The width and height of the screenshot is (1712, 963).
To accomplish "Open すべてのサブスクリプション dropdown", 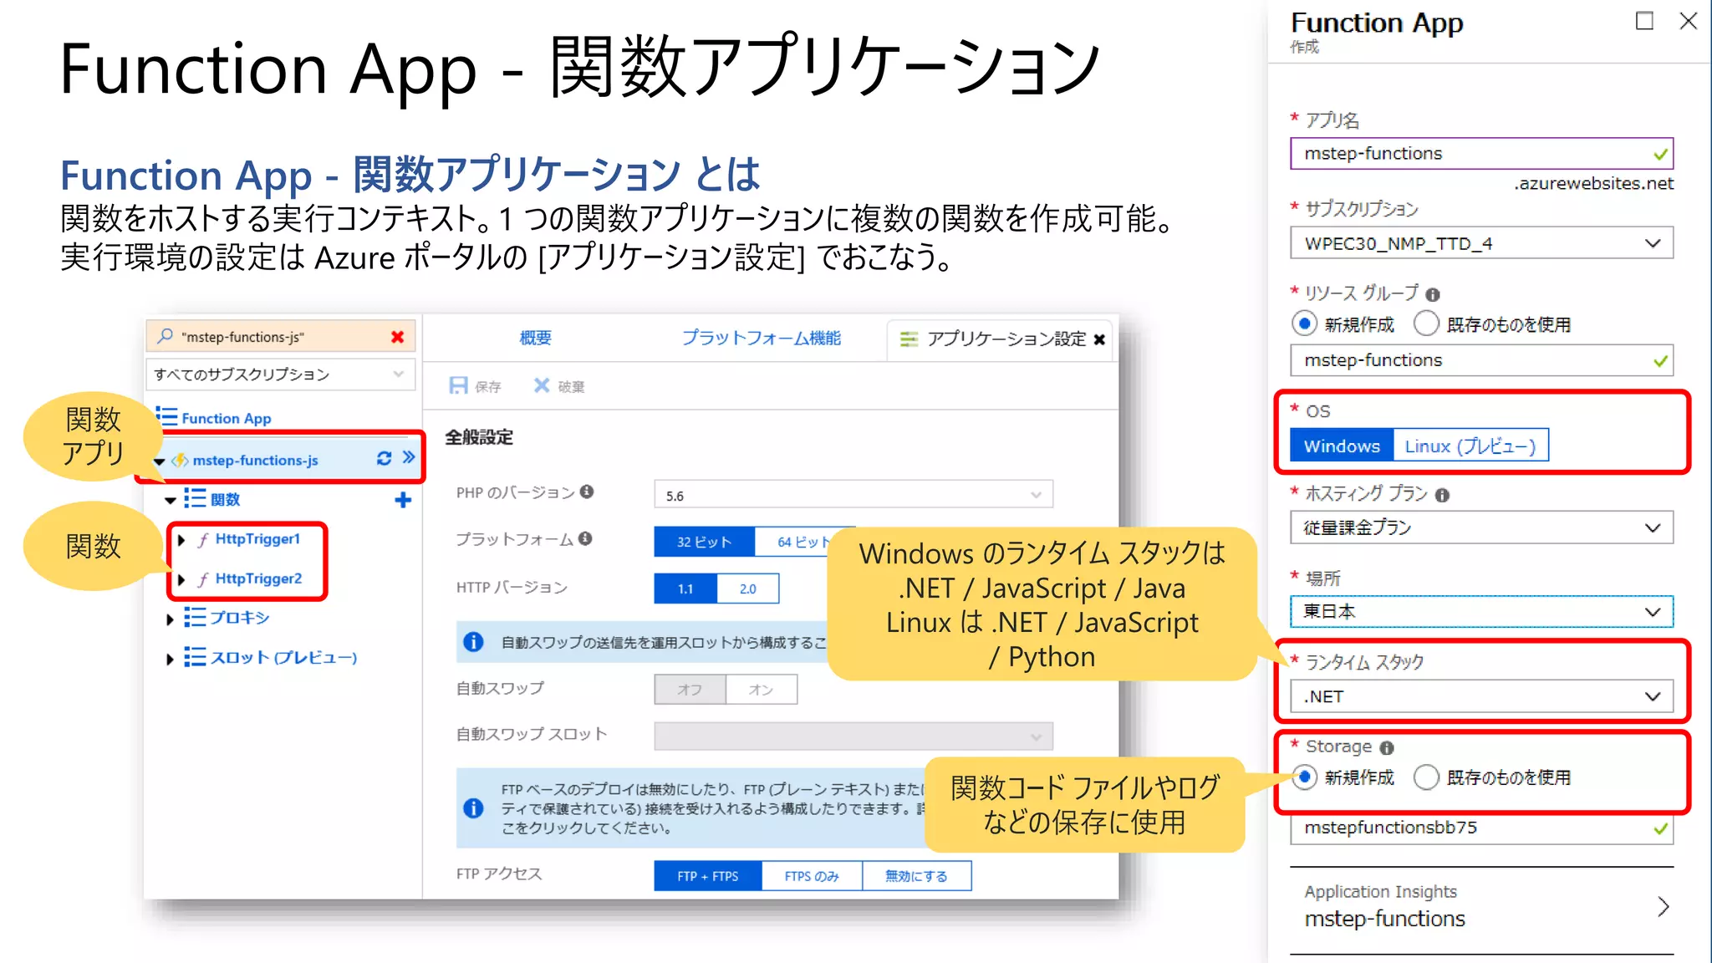I will [280, 374].
